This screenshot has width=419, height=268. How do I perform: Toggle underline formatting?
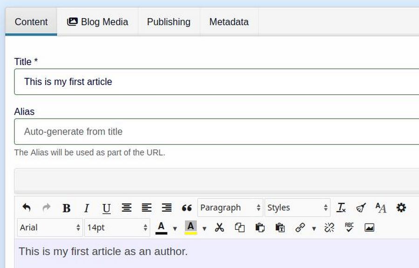click(107, 208)
